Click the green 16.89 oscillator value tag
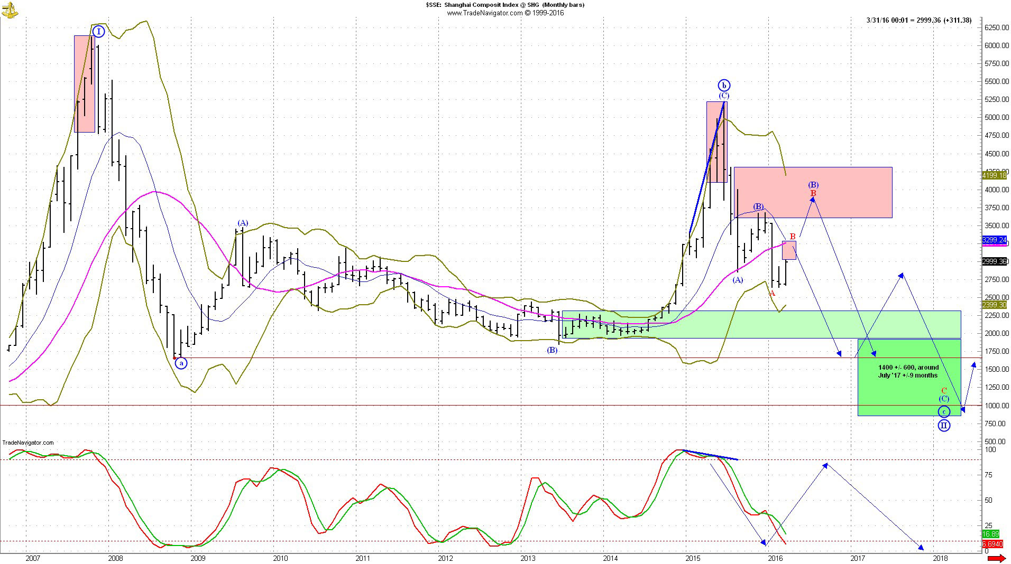Viewport: 1011px width, 564px height. tap(990, 534)
